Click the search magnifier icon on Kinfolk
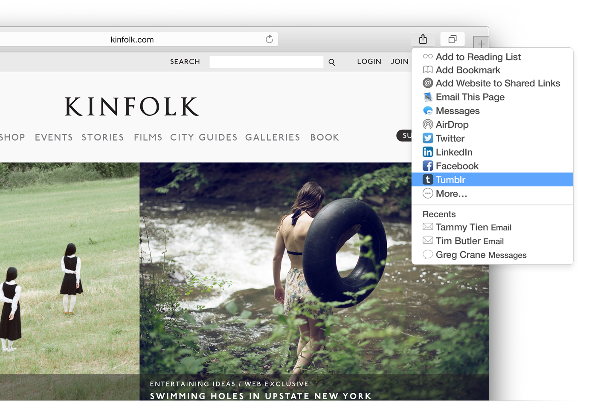The height and width of the screenshot is (409, 592). (x=332, y=62)
